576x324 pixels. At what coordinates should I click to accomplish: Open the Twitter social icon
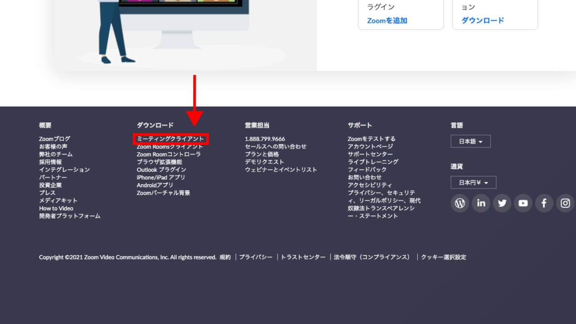point(502,203)
